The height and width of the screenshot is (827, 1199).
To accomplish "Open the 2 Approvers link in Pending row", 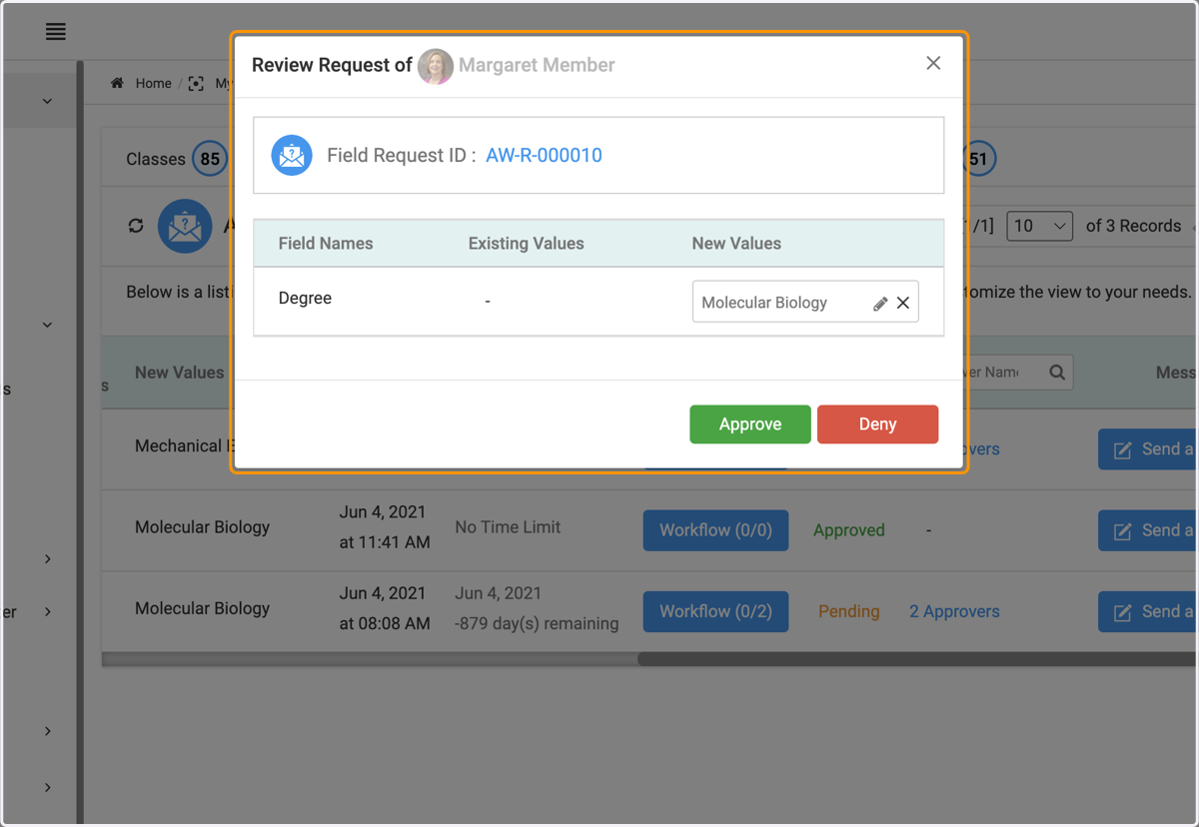I will pyautogui.click(x=954, y=611).
